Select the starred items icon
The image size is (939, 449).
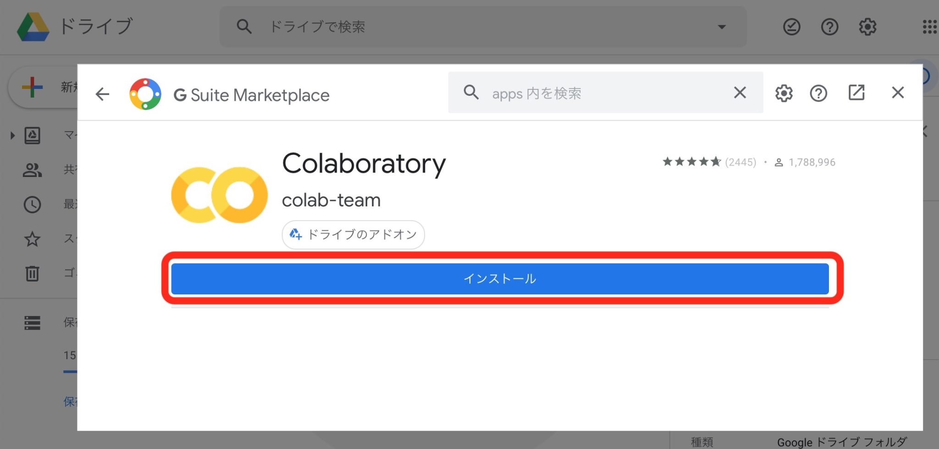[32, 239]
